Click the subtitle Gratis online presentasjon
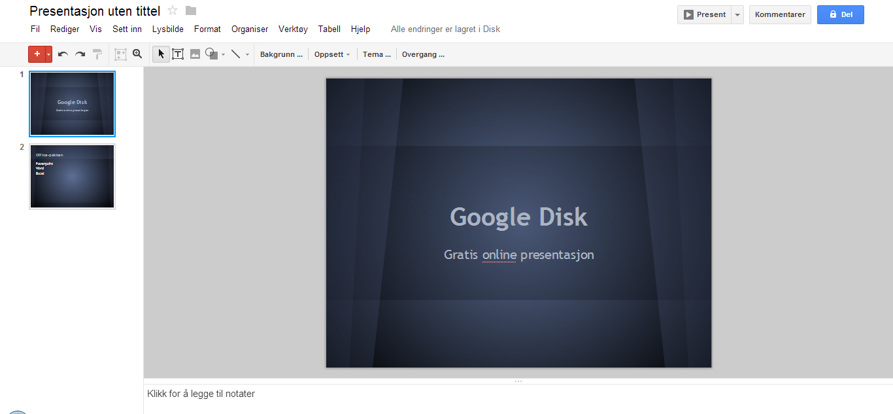Image resolution: width=893 pixels, height=414 pixels. tap(519, 254)
